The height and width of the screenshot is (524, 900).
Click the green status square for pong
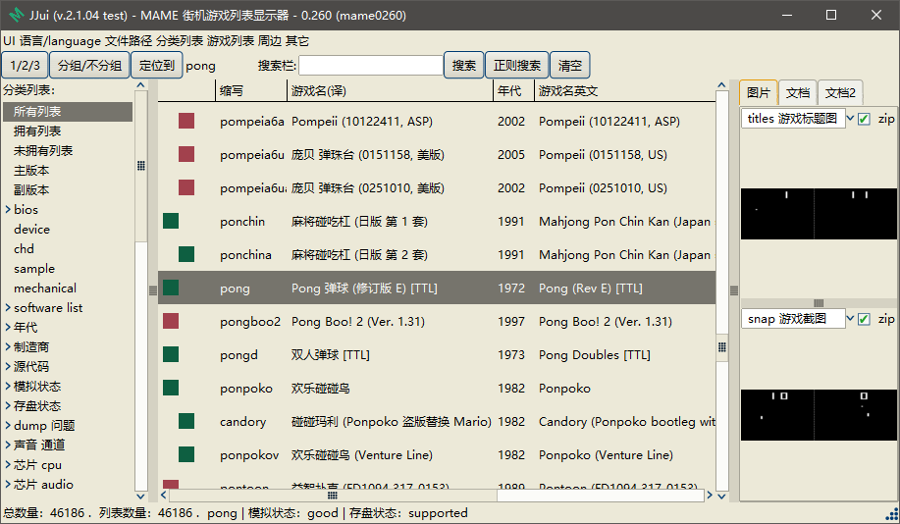point(171,288)
